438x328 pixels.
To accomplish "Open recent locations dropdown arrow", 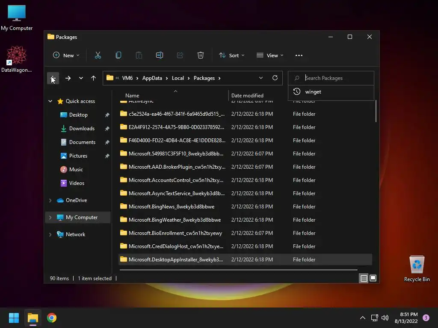I will point(81,78).
